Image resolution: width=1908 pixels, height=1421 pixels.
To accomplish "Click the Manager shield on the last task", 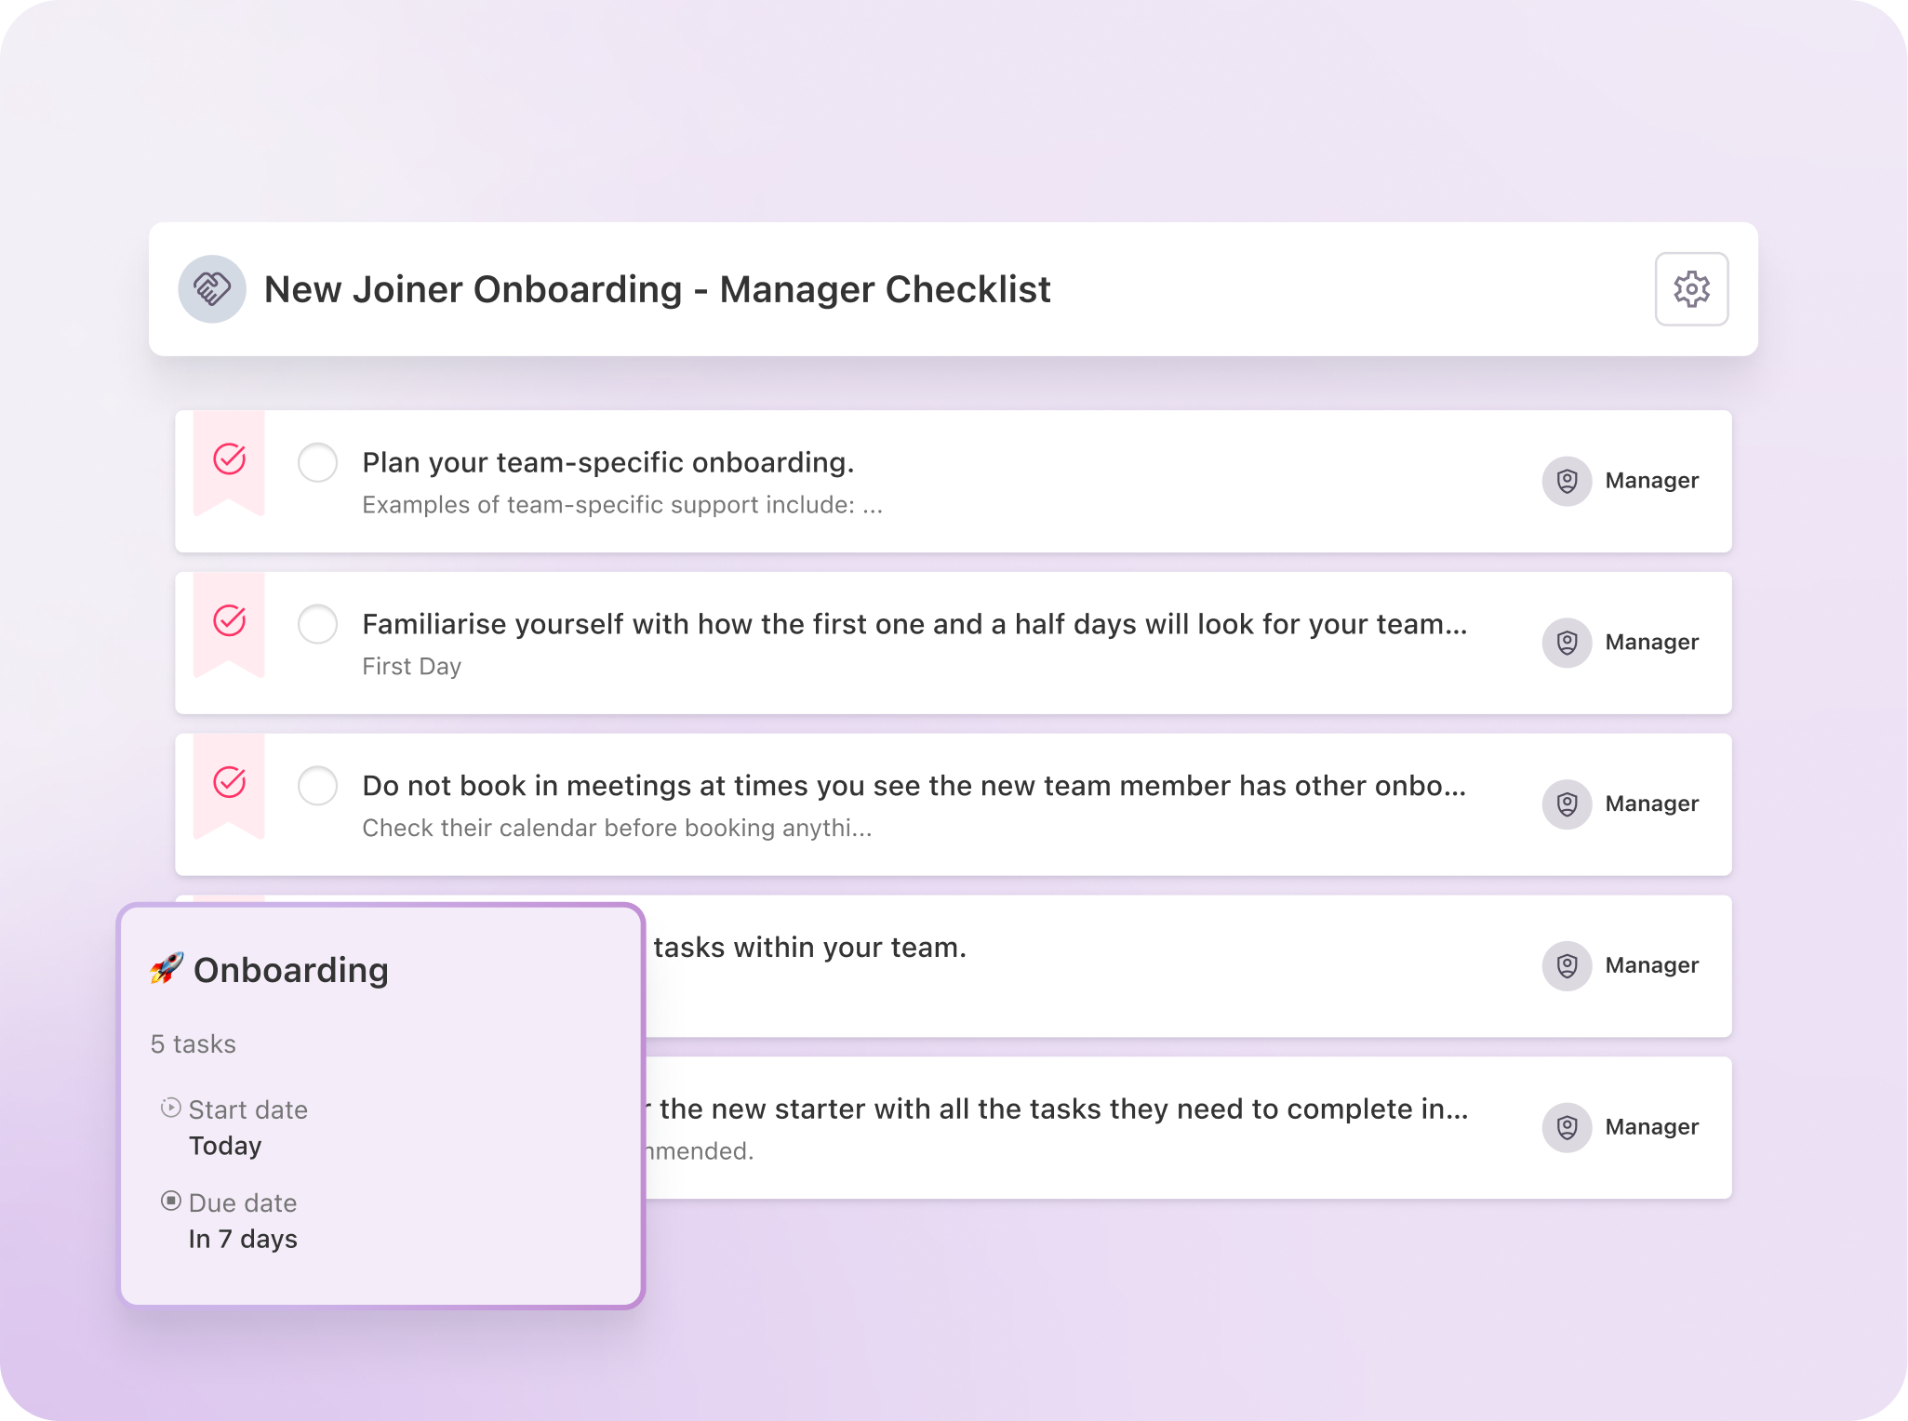I will tap(1566, 1127).
